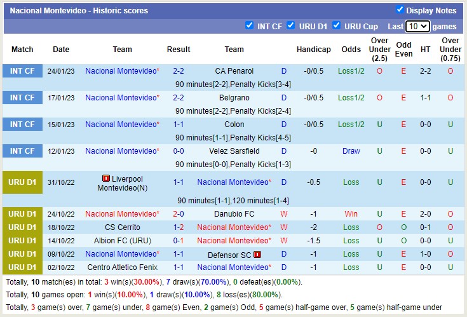Click the INT CF badge for 24/01/23 match
This screenshot has height=317, width=467.
[22, 71]
